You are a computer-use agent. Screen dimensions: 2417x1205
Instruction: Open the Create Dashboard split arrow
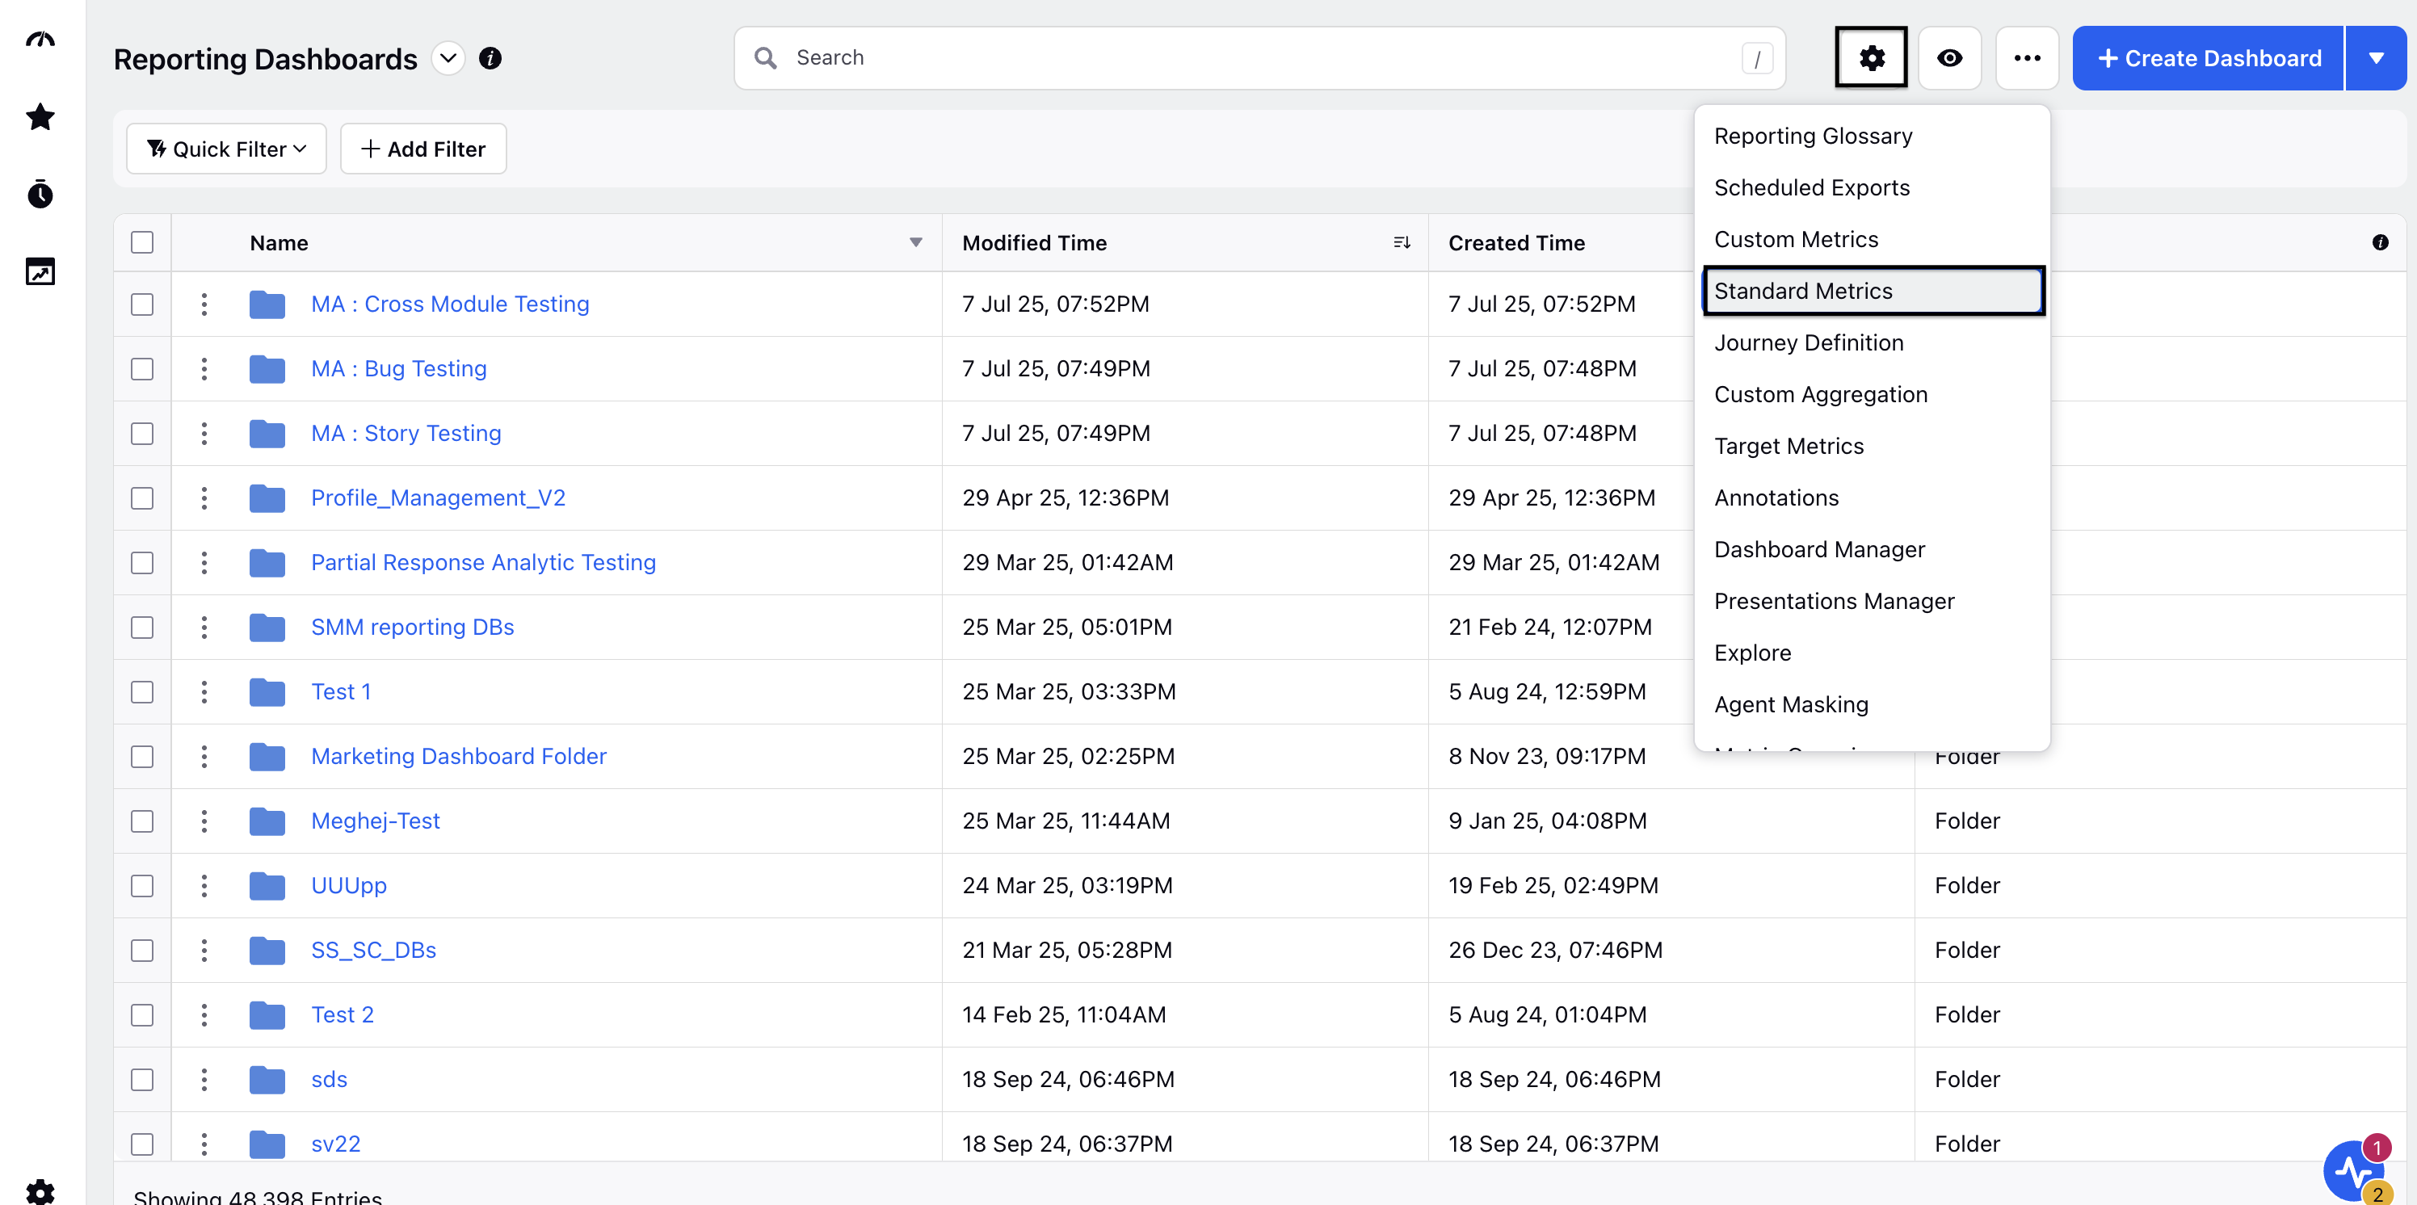pyautogui.click(x=2375, y=58)
